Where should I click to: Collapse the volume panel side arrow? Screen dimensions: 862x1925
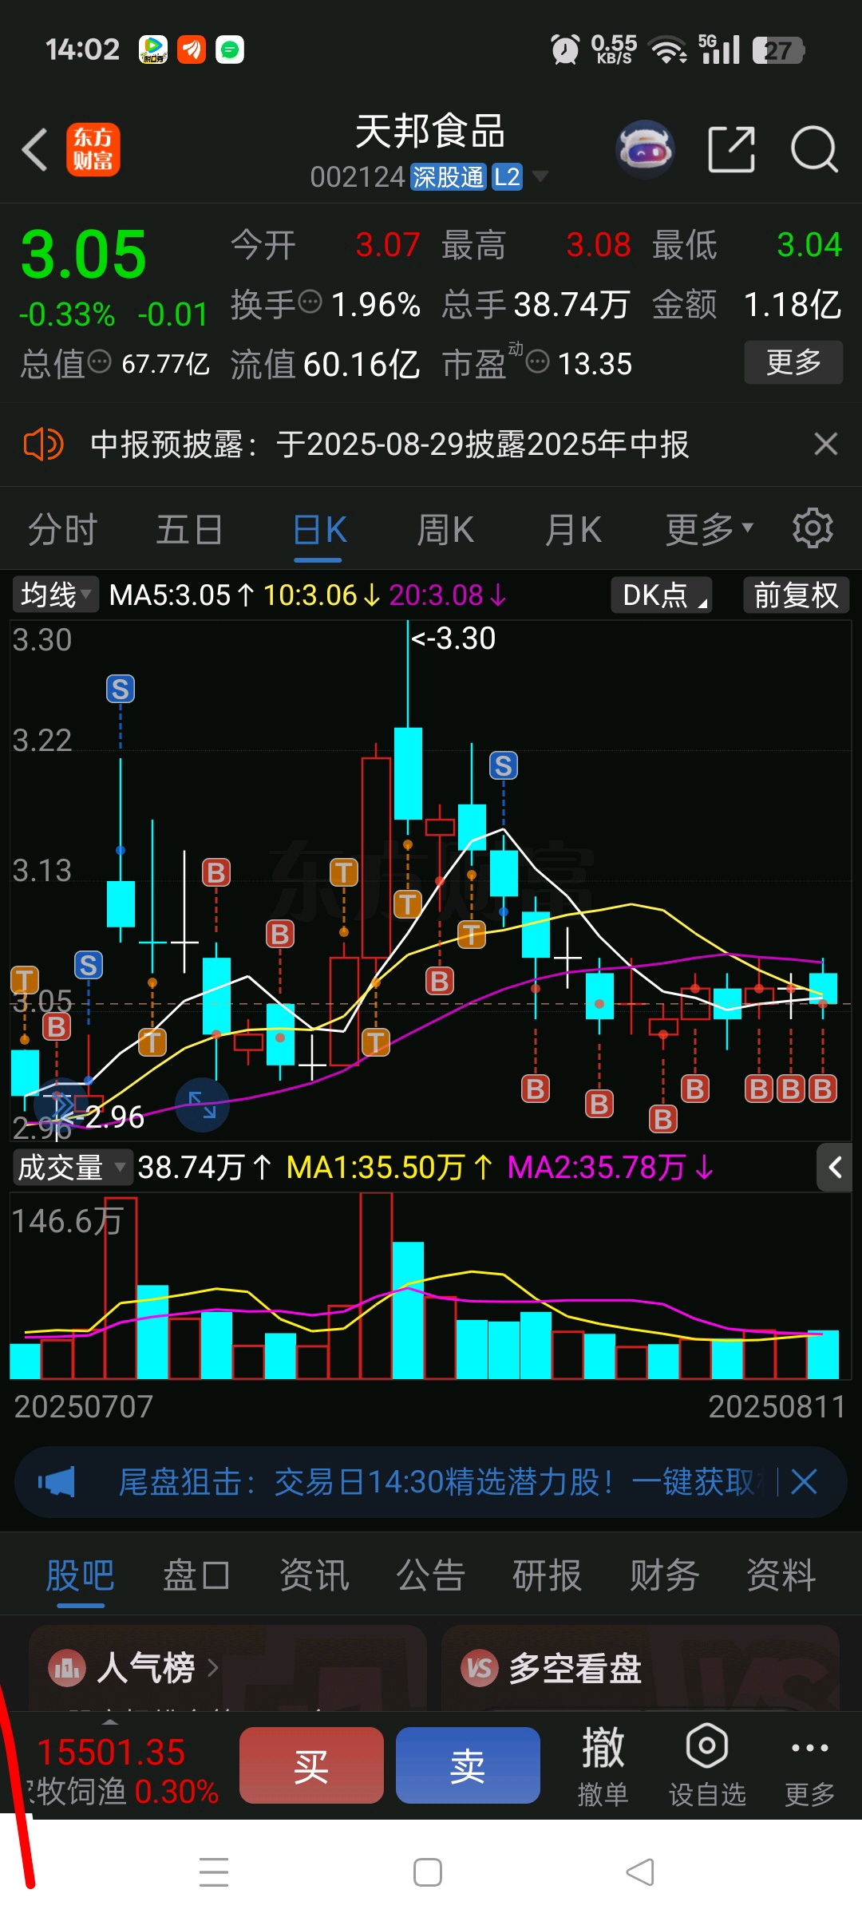pyautogui.click(x=835, y=1168)
